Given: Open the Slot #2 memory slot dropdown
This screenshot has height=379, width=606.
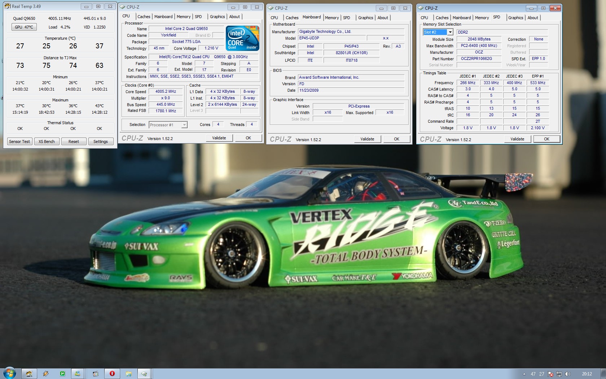Looking at the screenshot, I should coord(438,32).
